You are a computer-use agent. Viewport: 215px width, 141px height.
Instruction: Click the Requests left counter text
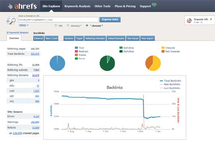[203, 19]
